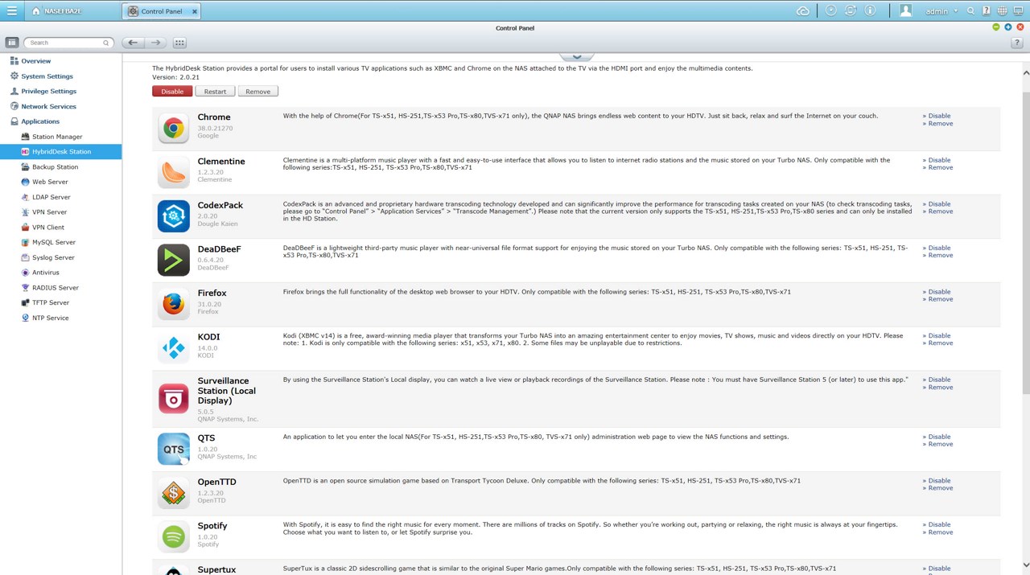Viewport: 1030px width, 575px height.
Task: Open the main menu hamburger icon
Action: (x=12, y=11)
